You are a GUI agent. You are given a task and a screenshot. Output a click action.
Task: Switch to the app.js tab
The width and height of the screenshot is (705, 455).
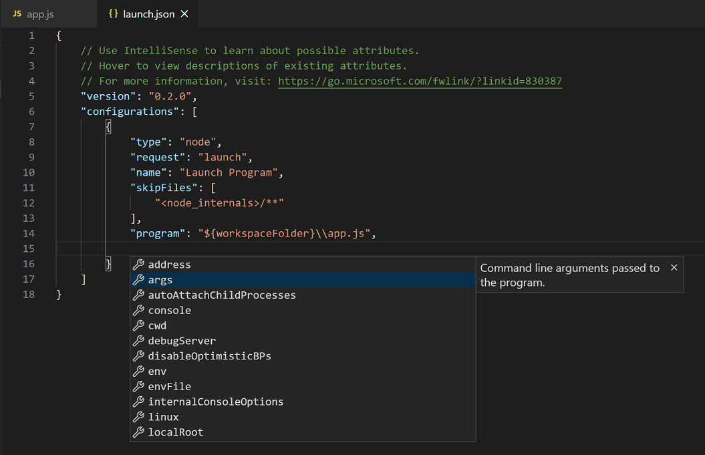click(40, 13)
